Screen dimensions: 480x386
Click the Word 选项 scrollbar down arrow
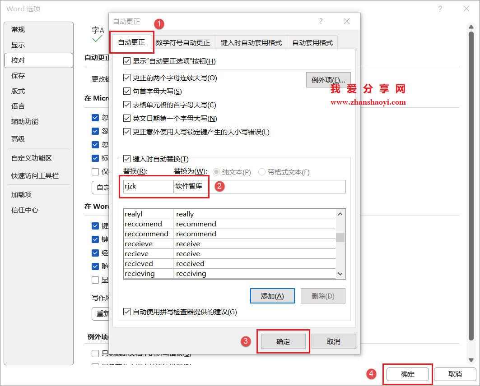tap(471, 360)
